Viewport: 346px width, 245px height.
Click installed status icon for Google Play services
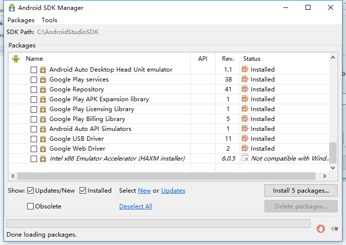tap(245, 80)
